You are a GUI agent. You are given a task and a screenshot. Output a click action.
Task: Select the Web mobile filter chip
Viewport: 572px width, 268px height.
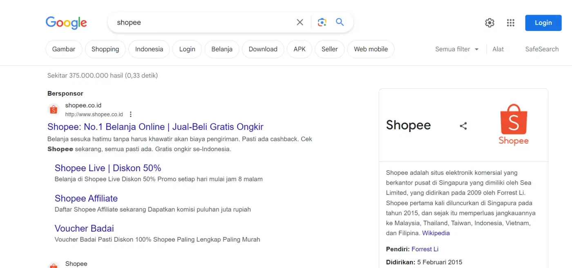coord(371,49)
